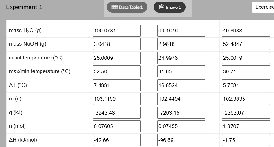Click max/min temperature field showing 32.50
This screenshot has width=274, height=147.
117,71
